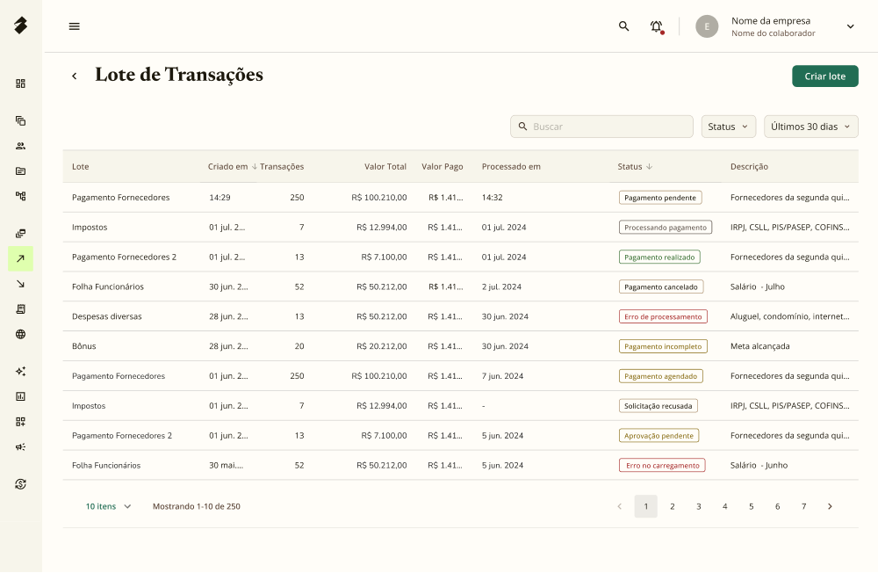Open the megaphone sidebar icon

(x=21, y=446)
